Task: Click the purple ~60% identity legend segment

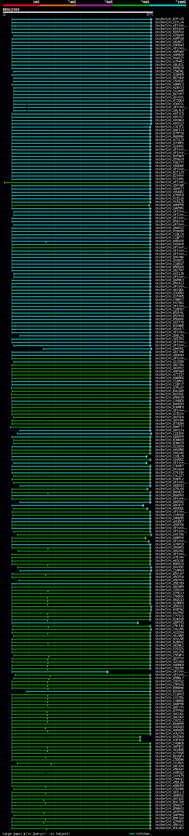Action: pos(95,5)
